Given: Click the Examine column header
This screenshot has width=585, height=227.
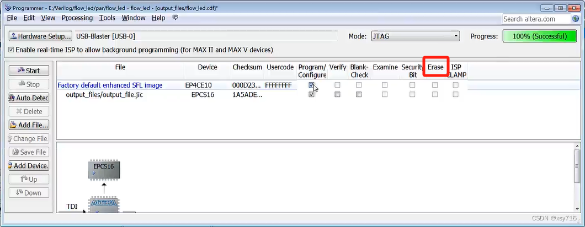Looking at the screenshot, I should pyautogui.click(x=385, y=67).
